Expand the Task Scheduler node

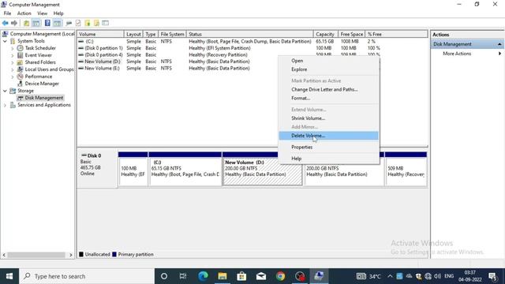tap(13, 48)
